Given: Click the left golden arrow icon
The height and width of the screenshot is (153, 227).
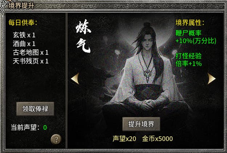Looking at the screenshot, I should [75, 78].
